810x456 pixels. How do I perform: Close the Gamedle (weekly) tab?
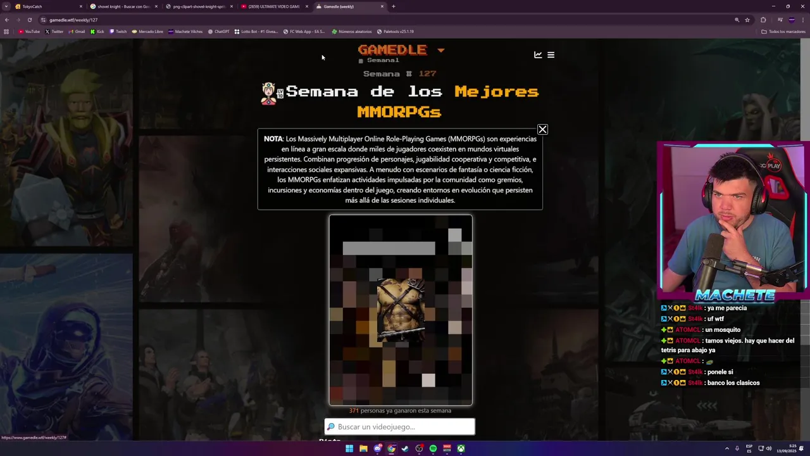(x=382, y=6)
